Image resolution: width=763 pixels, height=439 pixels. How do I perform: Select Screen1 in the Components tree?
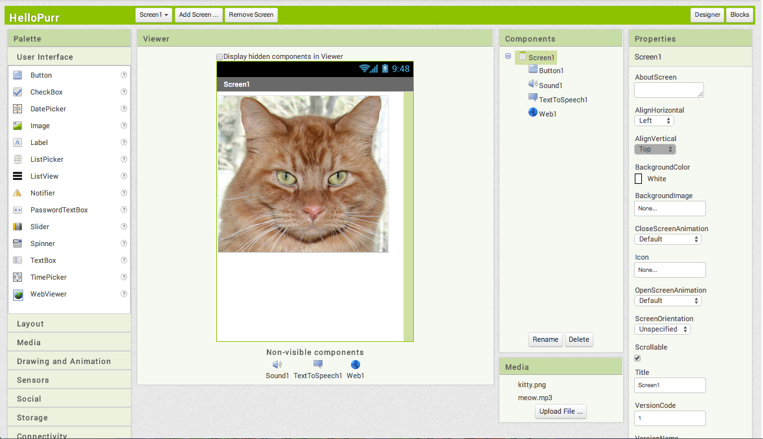coord(536,58)
